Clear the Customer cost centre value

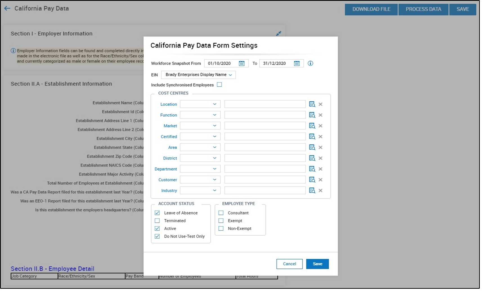(321, 180)
